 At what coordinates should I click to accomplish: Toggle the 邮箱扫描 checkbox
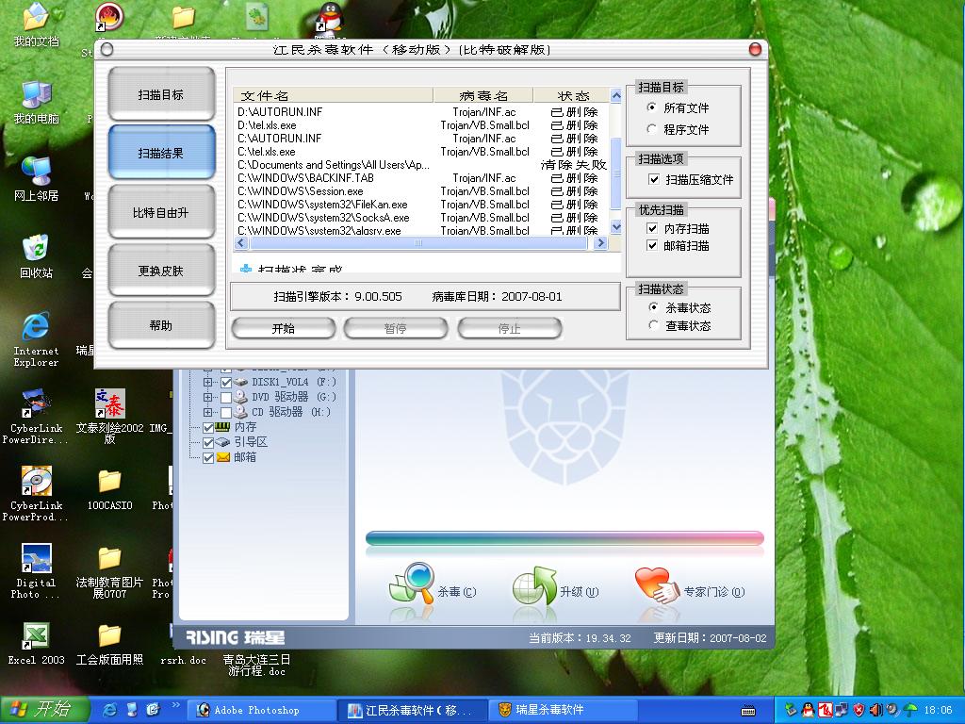652,246
